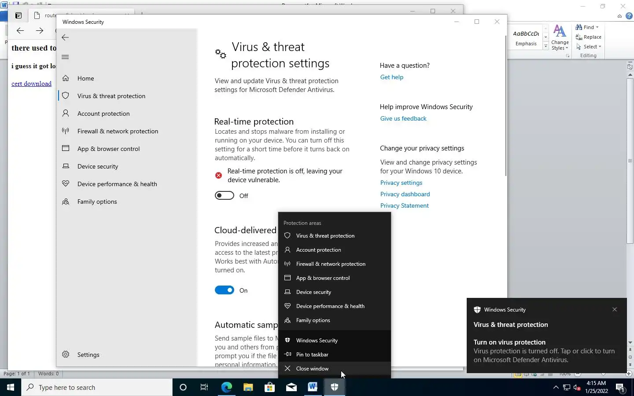Open Word Help with the question mark icon
The height and width of the screenshot is (396, 634).
point(629,16)
